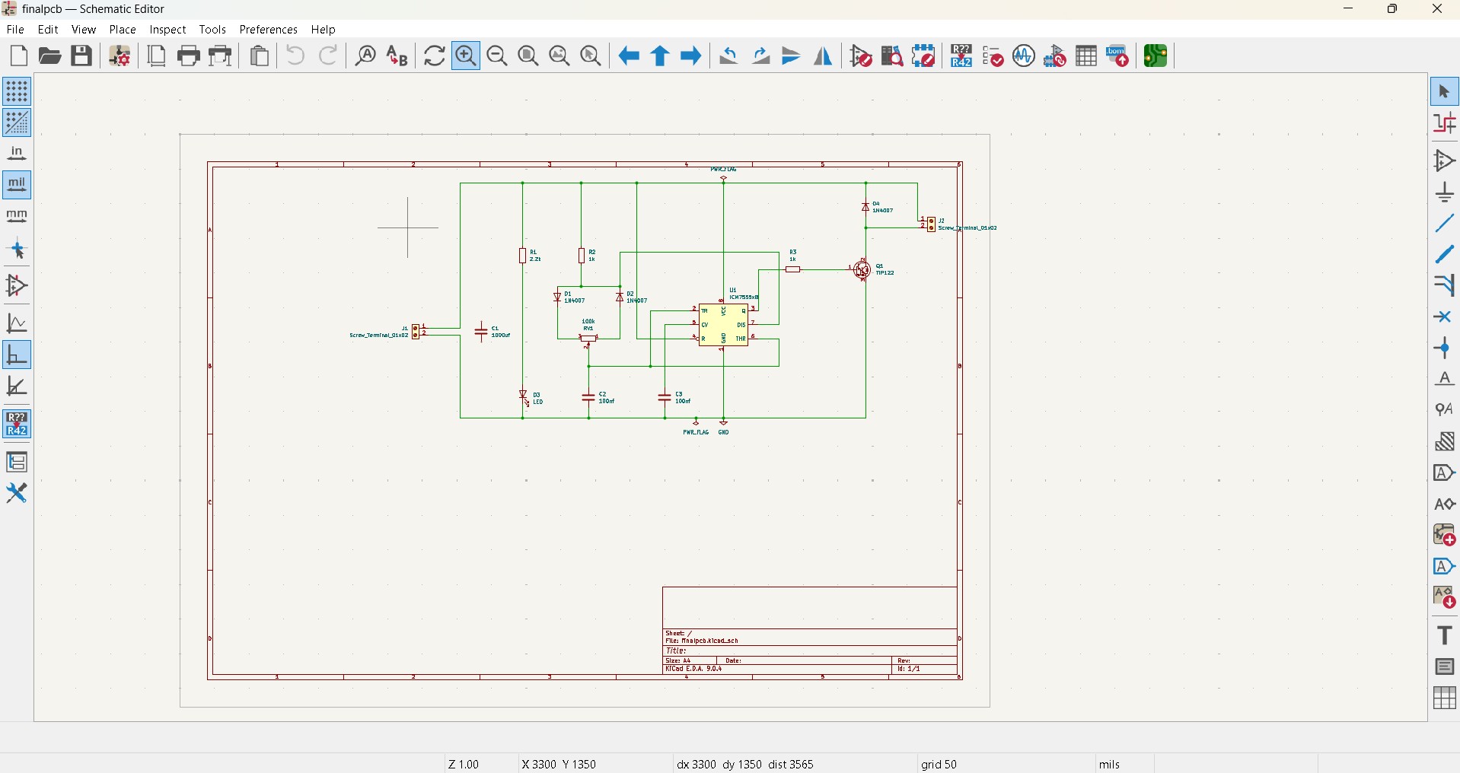Select the Place Power Port tool
1460x773 pixels.
[x=1444, y=192]
